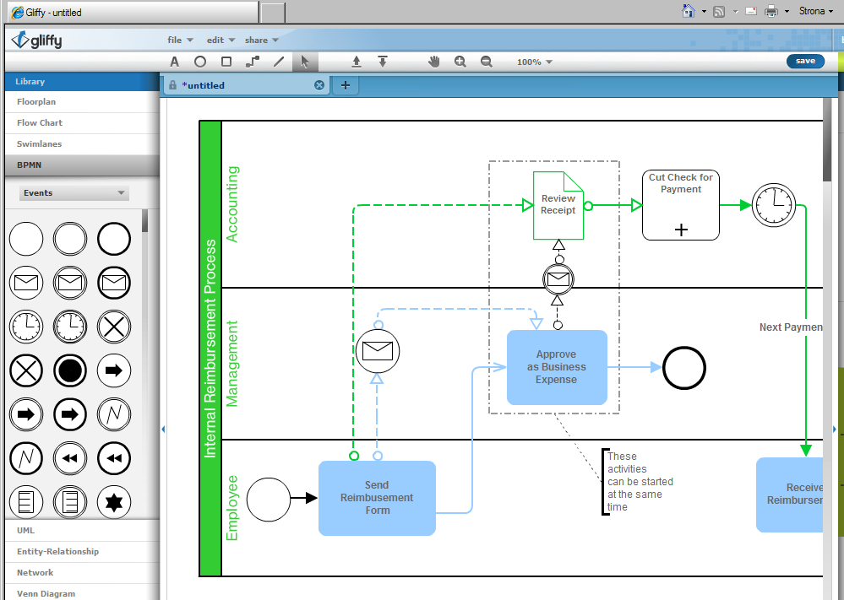The image size is (844, 600).
Task: Pick the single-border rule document event
Action: pyautogui.click(x=26, y=502)
